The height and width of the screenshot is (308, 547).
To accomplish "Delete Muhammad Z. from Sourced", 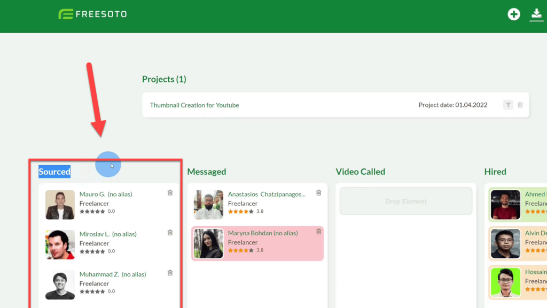I will 170,273.
